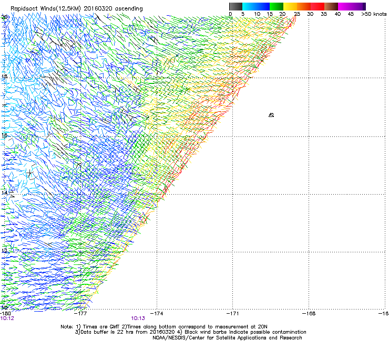Click the NOAA/NESDIS credit line
This screenshot has height=341, width=389.
[227, 338]
